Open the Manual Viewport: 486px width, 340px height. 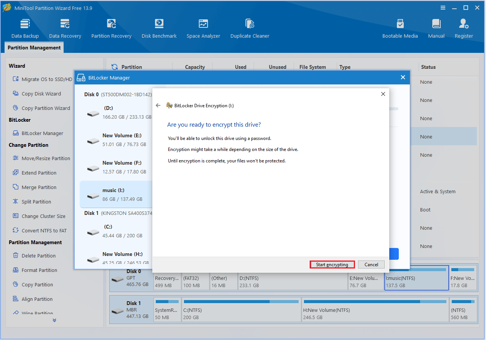[436, 29]
